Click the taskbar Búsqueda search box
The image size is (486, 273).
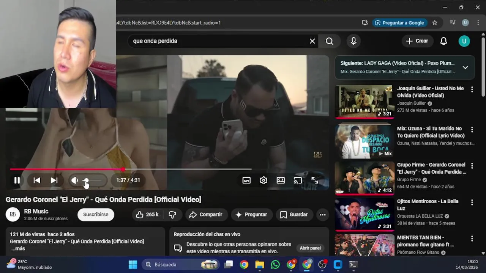[181, 265]
